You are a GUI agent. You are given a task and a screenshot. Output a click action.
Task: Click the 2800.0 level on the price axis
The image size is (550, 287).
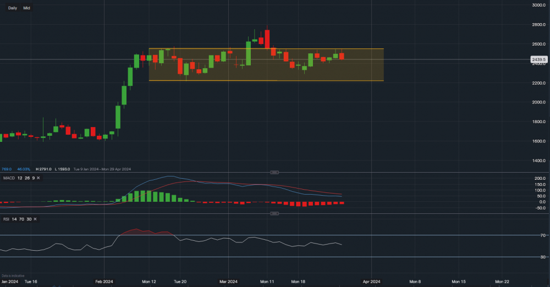click(x=537, y=25)
